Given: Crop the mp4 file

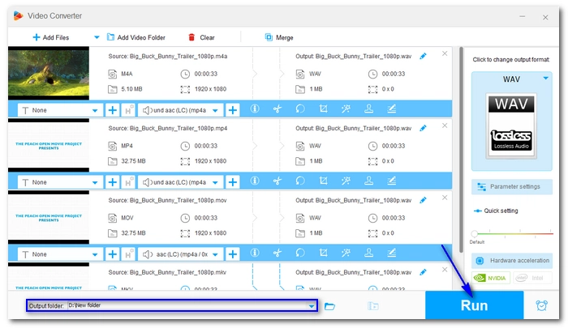Looking at the screenshot, I should (x=323, y=181).
